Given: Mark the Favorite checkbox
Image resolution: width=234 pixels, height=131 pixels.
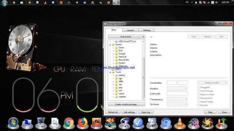Looking at the screenshot, I should tap(199, 105).
